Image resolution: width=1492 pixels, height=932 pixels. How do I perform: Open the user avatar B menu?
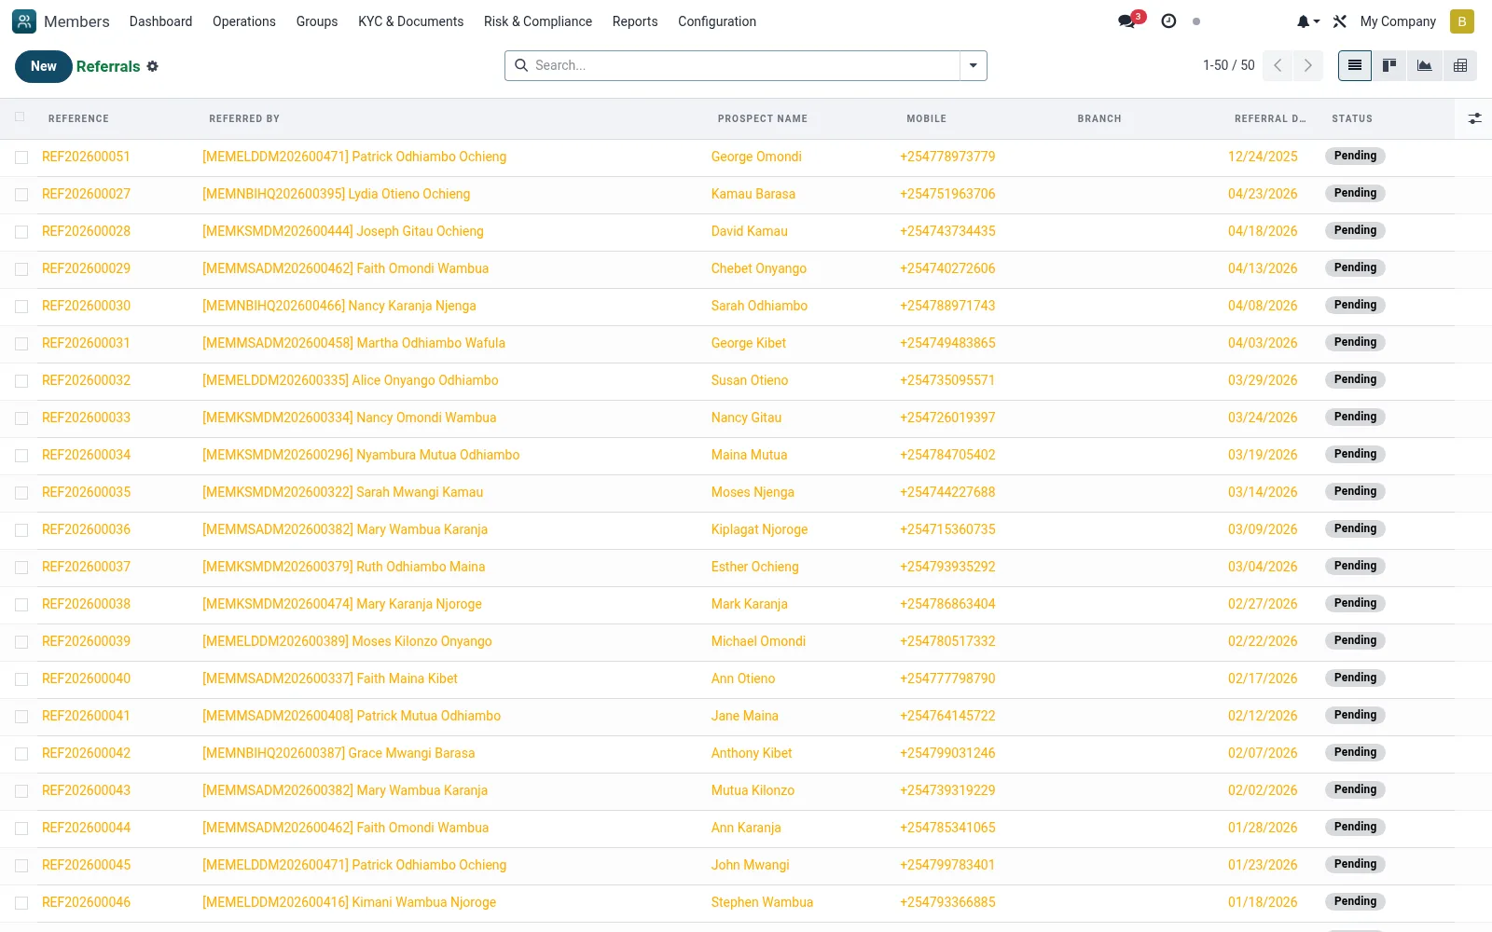1462,21
